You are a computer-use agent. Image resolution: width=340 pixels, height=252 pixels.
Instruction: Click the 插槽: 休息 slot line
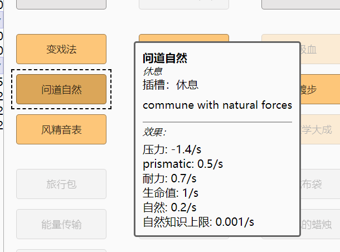coord(171,85)
